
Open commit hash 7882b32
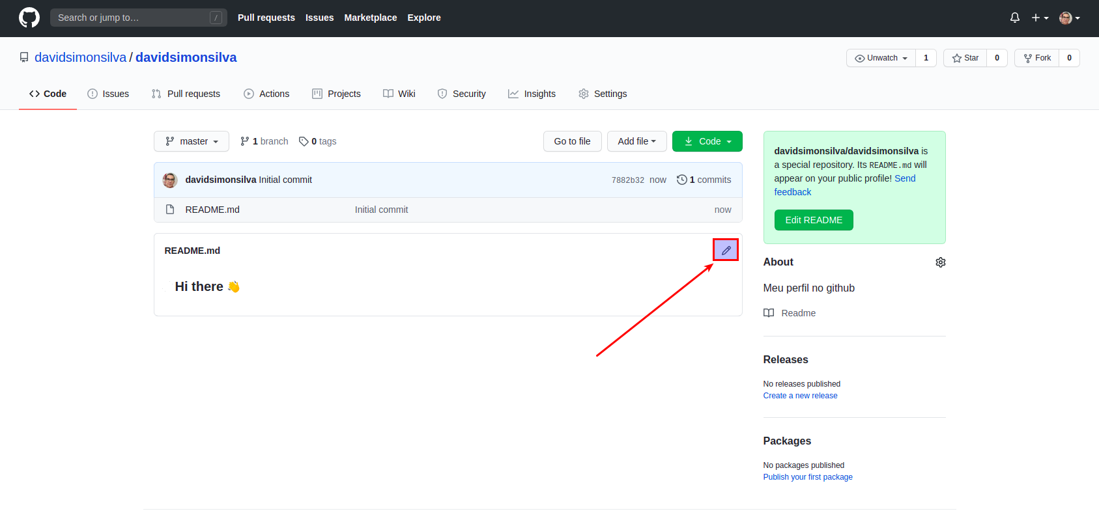tap(628, 180)
